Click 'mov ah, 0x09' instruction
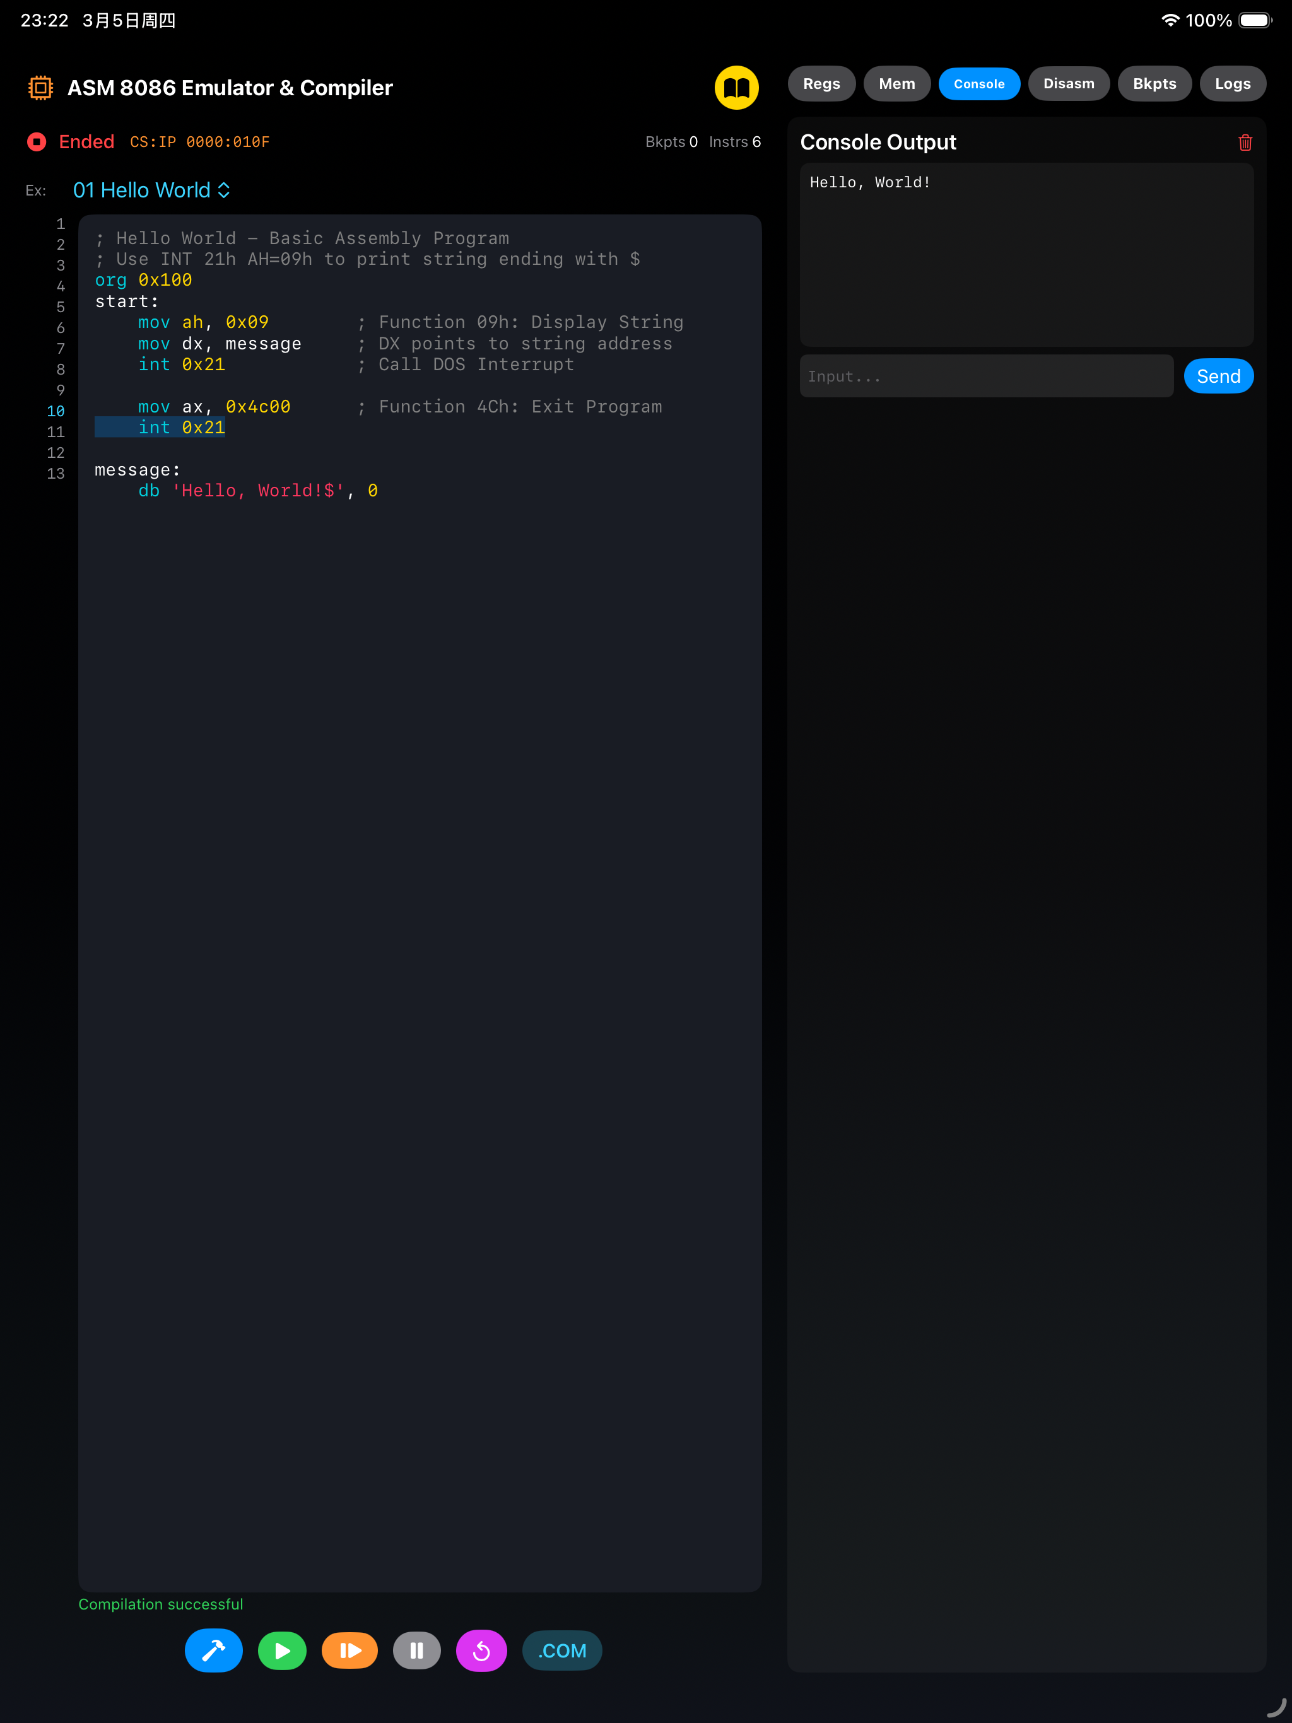1292x1723 pixels. pos(203,322)
